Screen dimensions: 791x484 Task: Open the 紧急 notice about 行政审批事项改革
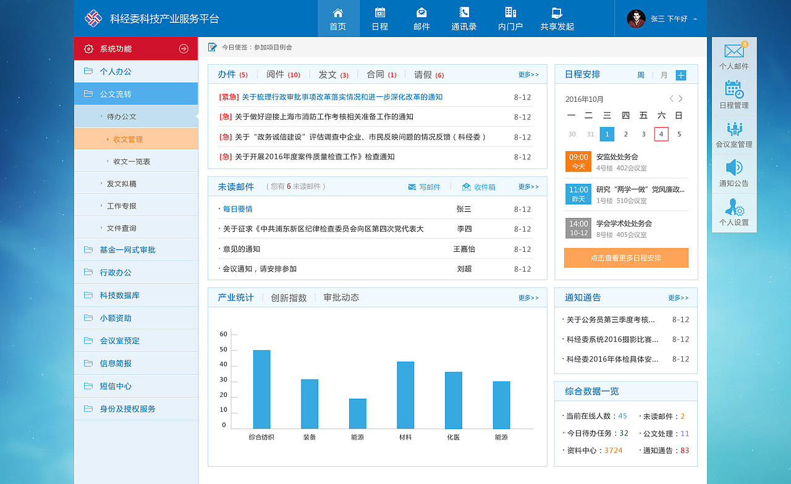coord(331,97)
